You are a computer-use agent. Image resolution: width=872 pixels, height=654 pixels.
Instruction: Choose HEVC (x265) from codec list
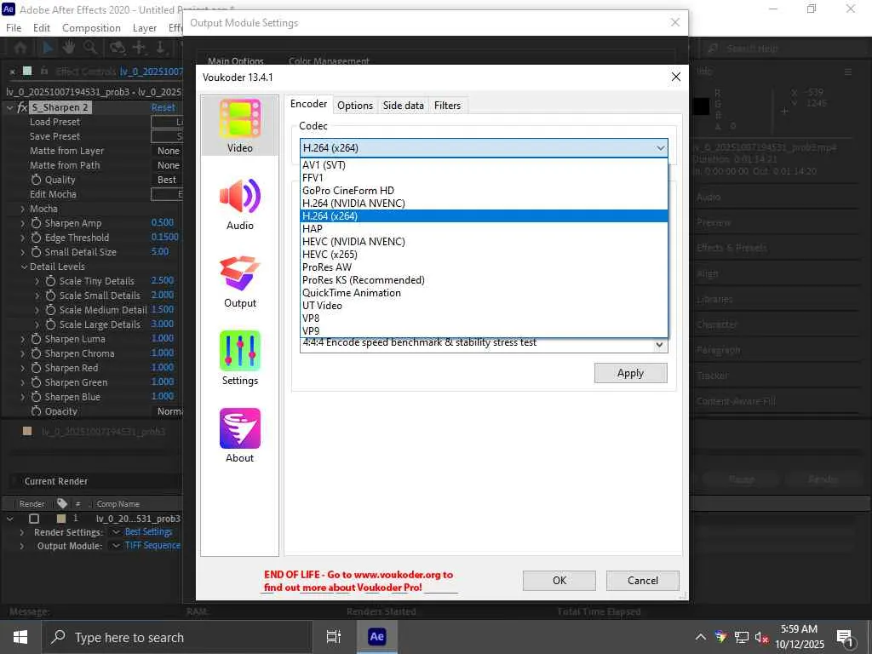pyautogui.click(x=484, y=254)
